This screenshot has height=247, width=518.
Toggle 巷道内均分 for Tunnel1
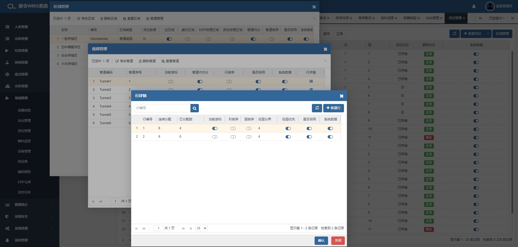tap(200, 82)
